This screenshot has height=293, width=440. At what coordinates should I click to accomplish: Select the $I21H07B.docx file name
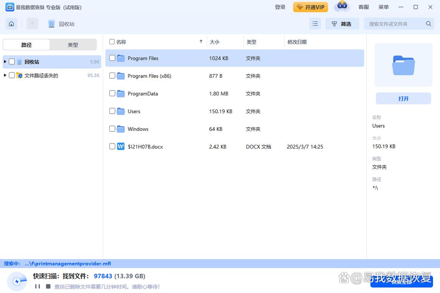145,147
